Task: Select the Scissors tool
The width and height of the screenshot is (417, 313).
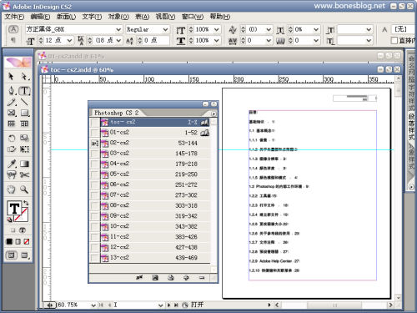Action: coord(24,174)
